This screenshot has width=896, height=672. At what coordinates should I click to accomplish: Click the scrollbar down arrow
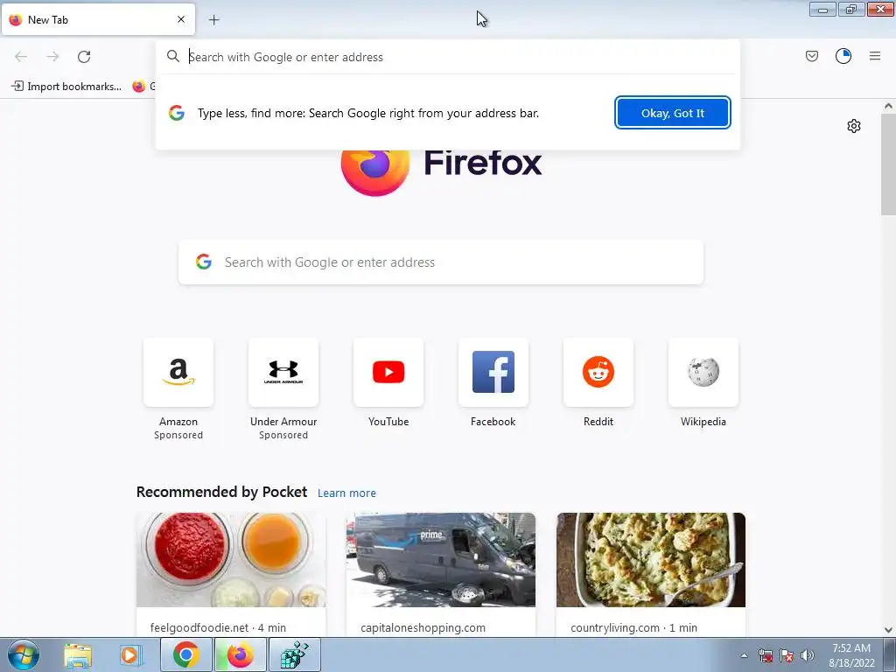[x=888, y=630]
